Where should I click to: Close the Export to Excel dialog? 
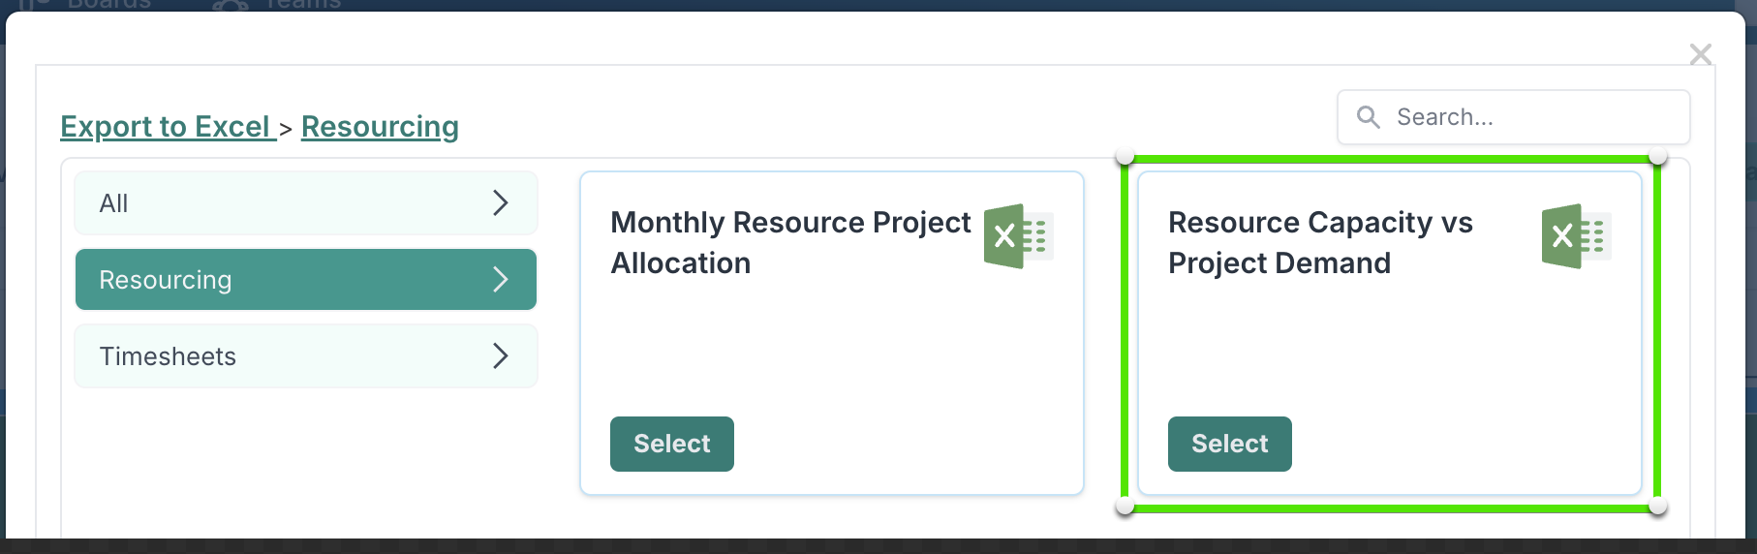[1700, 54]
